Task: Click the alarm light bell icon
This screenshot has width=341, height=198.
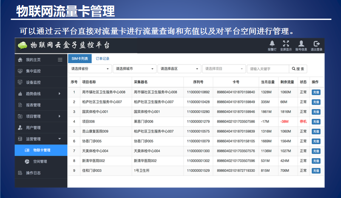Action: [x=272, y=44]
